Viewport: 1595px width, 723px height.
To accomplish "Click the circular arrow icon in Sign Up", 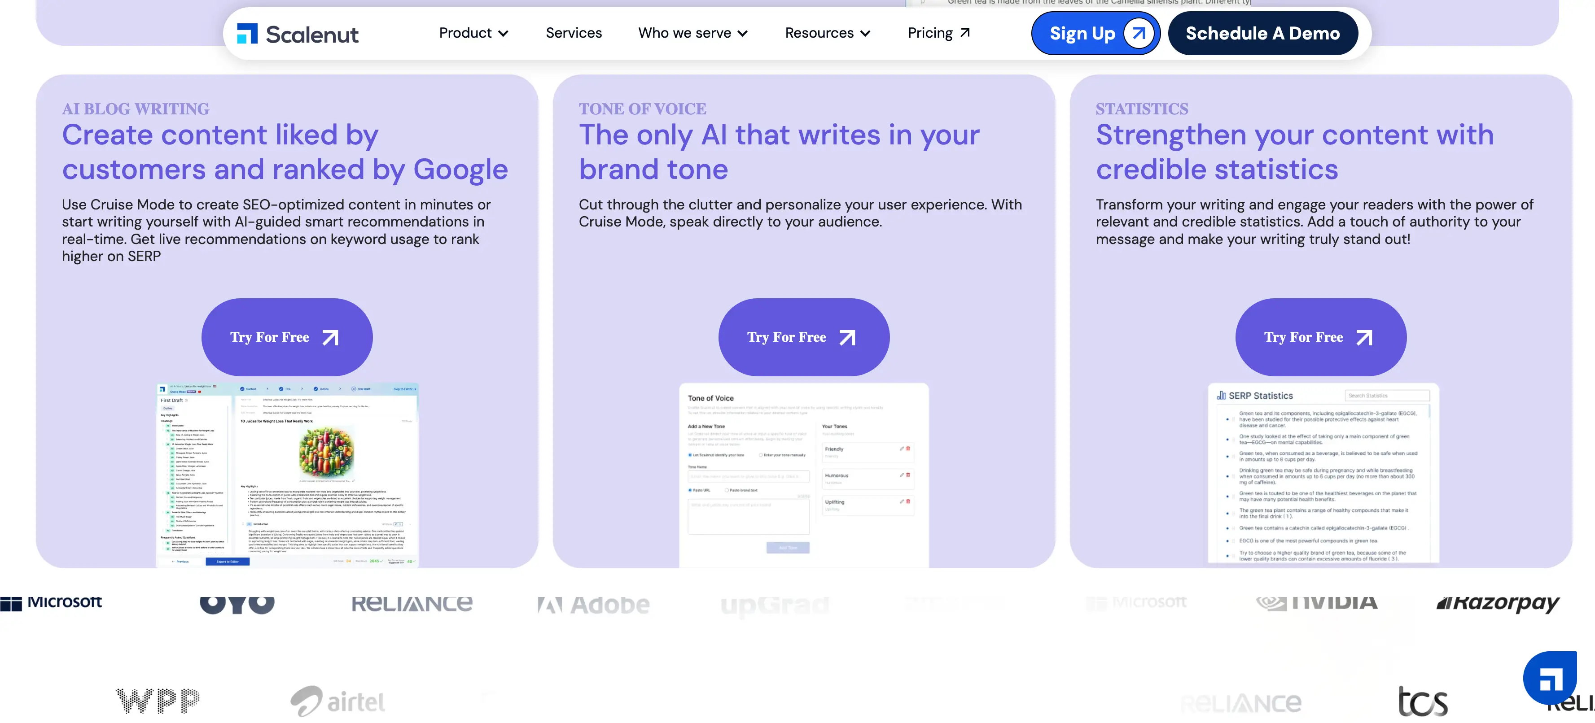I will pyautogui.click(x=1139, y=34).
